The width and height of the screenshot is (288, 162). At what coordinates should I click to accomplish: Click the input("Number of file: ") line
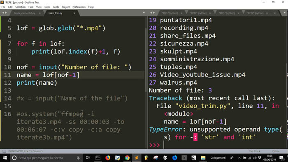[74, 67]
